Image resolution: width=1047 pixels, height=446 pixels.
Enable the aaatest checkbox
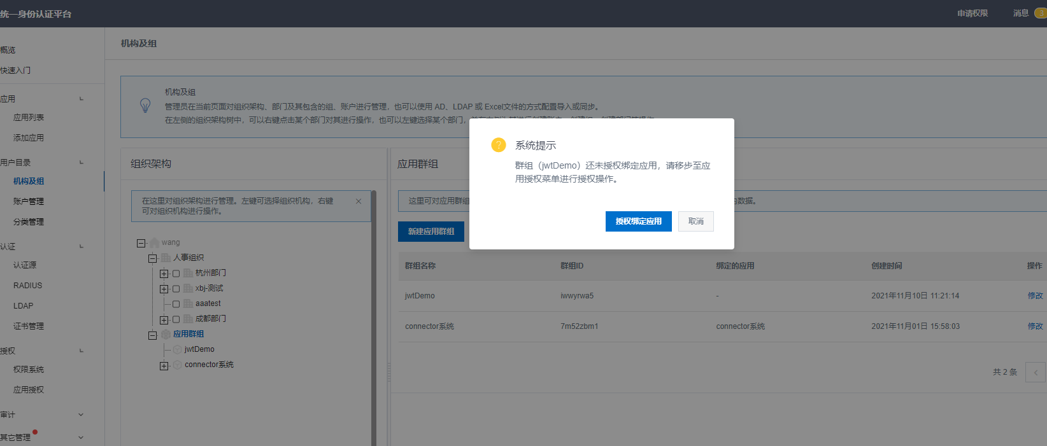(176, 304)
